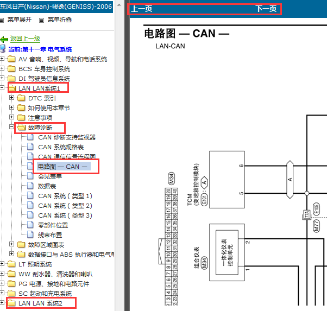The height and width of the screenshot is (311, 327).
Task: Click the 菜单展开 list icon
Action: click(2, 20)
